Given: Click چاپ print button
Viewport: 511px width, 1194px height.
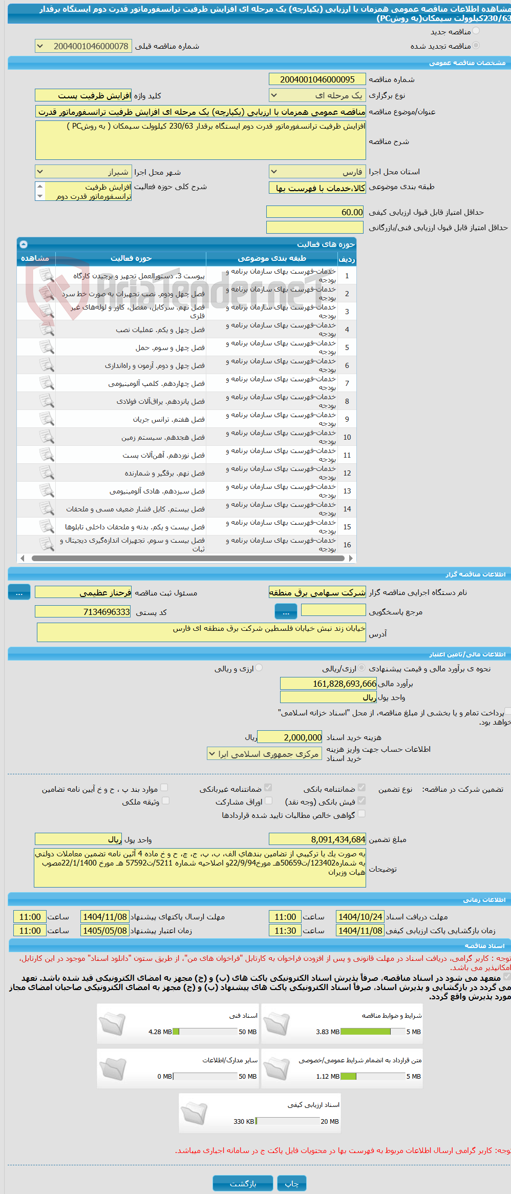Looking at the screenshot, I should (292, 1183).
